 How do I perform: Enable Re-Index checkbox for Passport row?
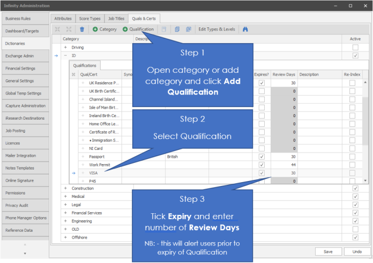pos(352,156)
